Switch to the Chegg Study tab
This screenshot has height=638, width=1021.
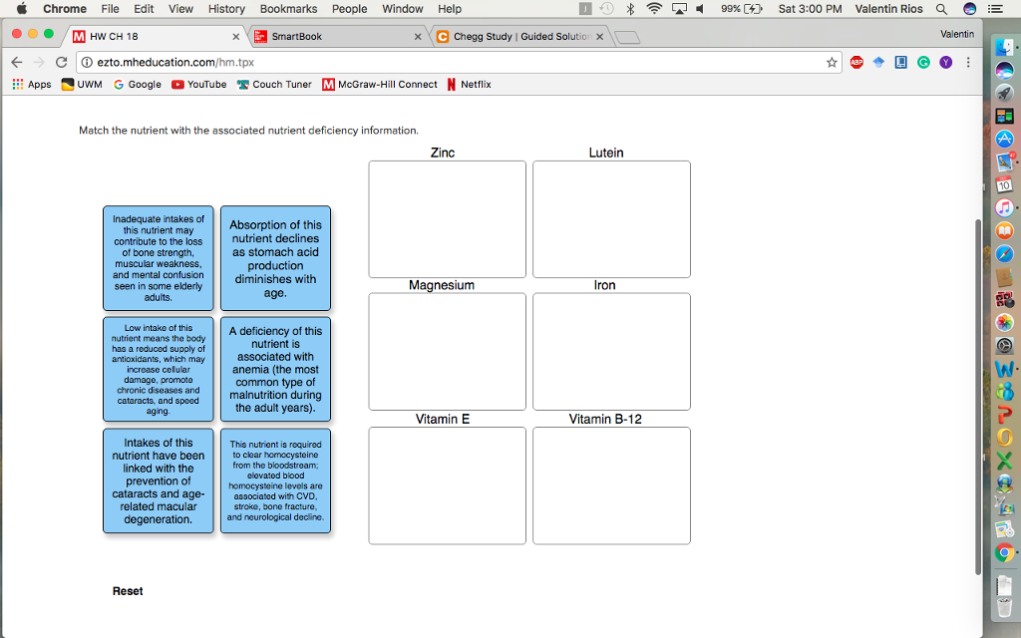518,37
